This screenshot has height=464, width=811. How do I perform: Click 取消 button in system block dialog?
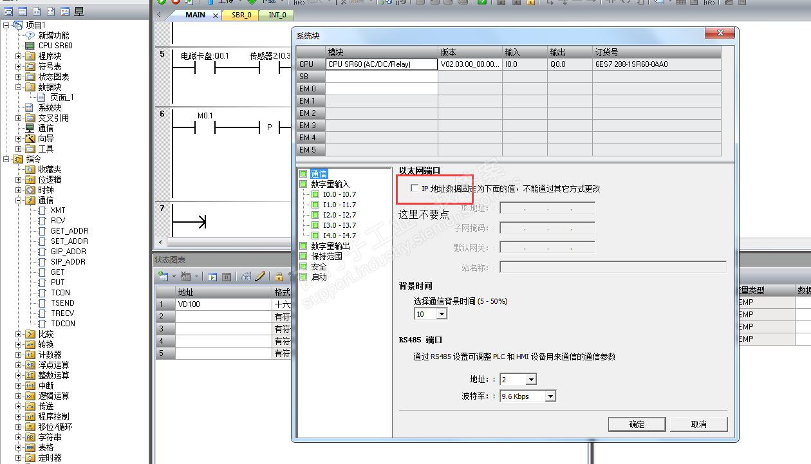click(x=698, y=424)
